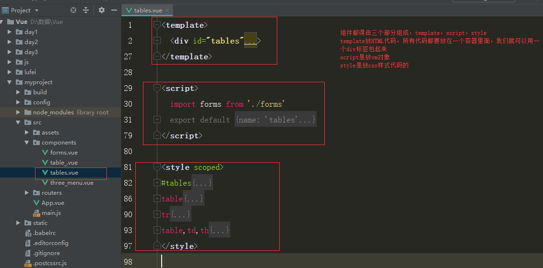Image resolution: width=543 pixels, height=268 pixels.
Task: Expand the static folder
Action: [x=18, y=223]
